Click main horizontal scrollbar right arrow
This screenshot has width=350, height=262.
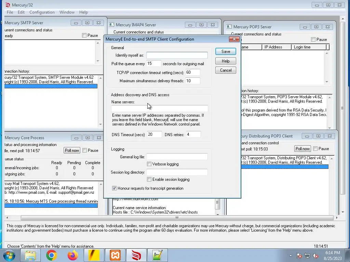[337, 218]
